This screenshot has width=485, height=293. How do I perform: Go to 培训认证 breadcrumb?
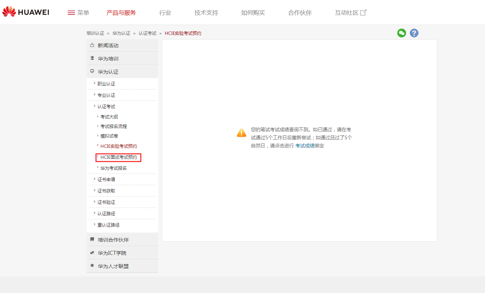(95, 33)
